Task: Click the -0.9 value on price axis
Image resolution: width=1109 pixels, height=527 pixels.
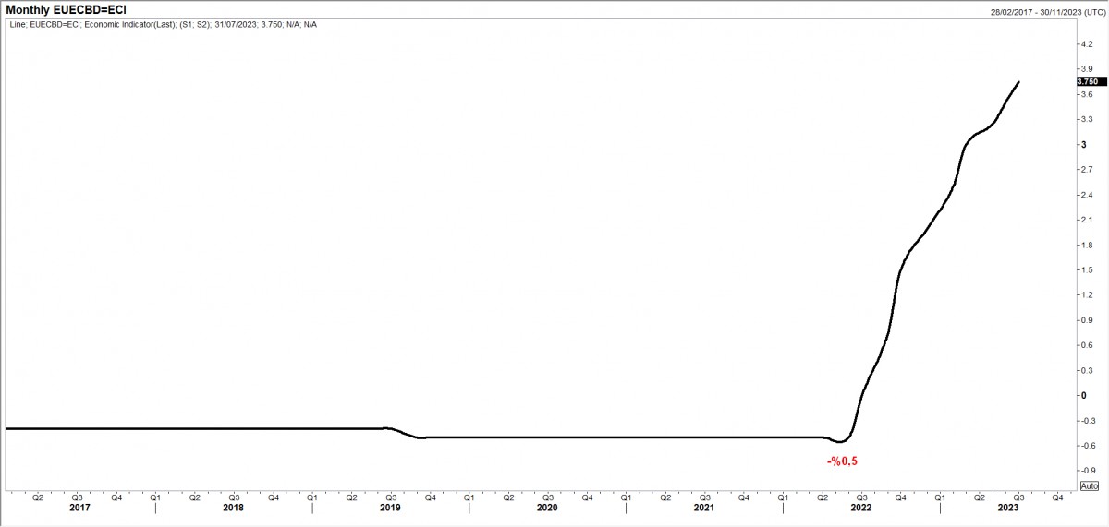Action: click(1087, 470)
